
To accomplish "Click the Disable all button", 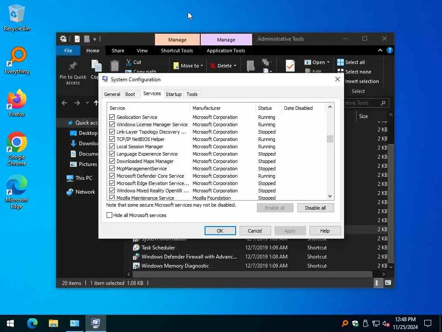I will [x=316, y=208].
